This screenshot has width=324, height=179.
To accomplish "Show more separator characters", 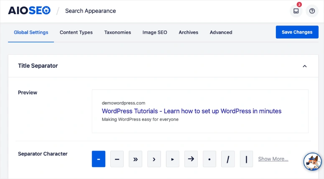I will [x=273, y=159].
